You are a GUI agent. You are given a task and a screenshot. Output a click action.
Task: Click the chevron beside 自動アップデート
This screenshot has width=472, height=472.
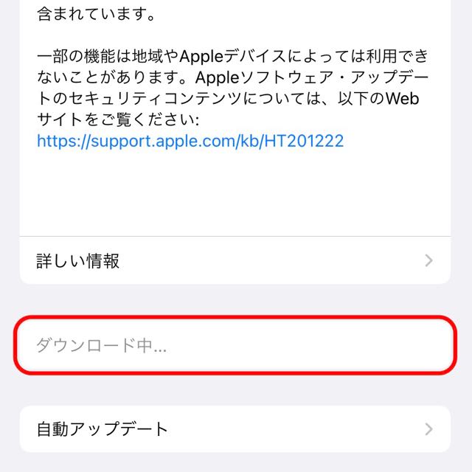429,429
